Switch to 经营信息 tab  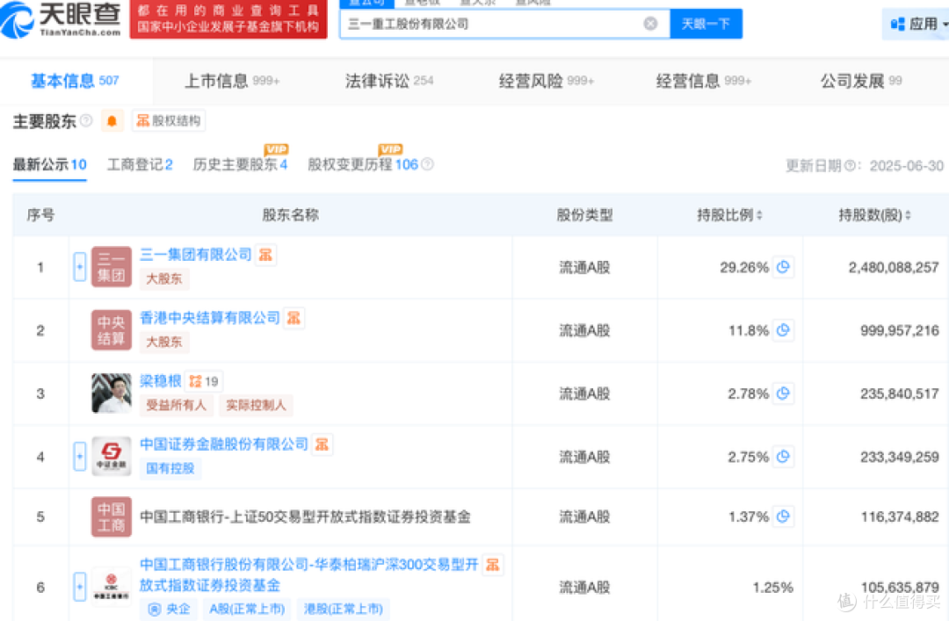coord(703,81)
